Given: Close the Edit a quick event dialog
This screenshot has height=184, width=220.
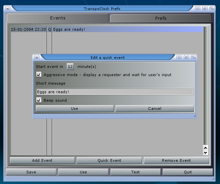Looking at the screenshot, I should [36, 57].
